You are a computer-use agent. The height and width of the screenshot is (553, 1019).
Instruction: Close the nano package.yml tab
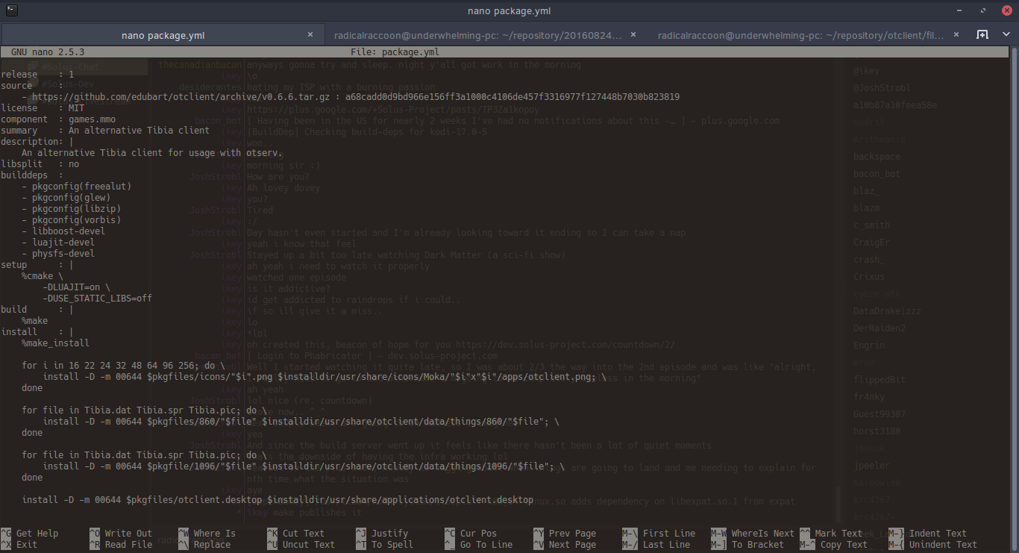click(310, 34)
